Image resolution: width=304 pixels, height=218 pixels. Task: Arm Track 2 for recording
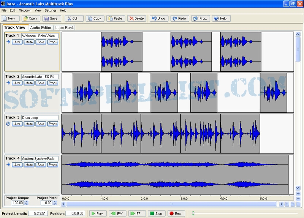coord(17,83)
